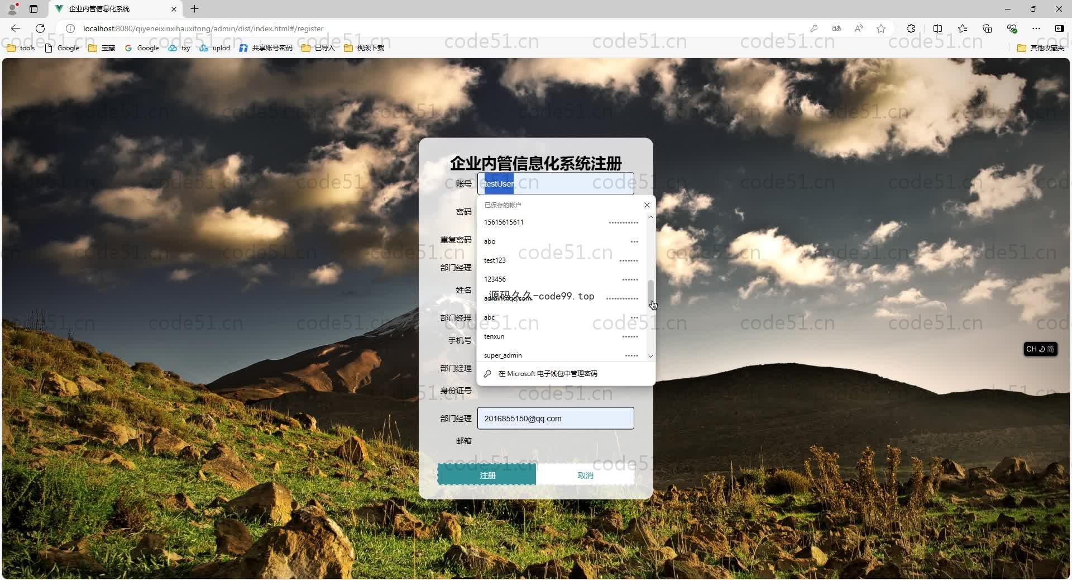1072x580 pixels.
Task: Open the txy bookmark
Action: (x=179, y=48)
